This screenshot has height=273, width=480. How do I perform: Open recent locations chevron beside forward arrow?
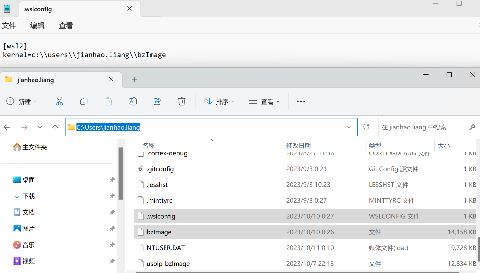tap(40, 127)
